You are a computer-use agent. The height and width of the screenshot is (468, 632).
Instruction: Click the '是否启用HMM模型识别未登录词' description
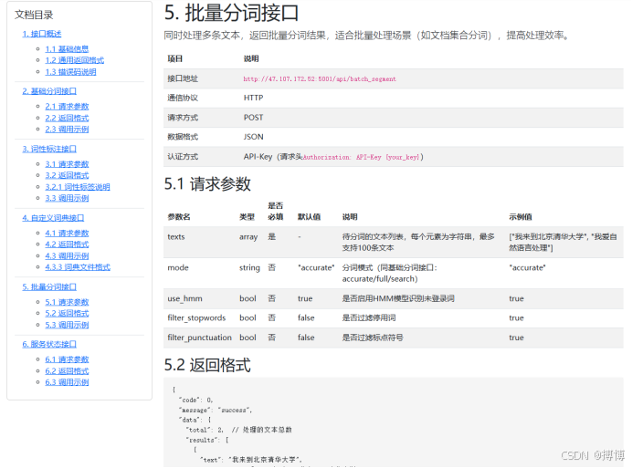tap(398, 298)
